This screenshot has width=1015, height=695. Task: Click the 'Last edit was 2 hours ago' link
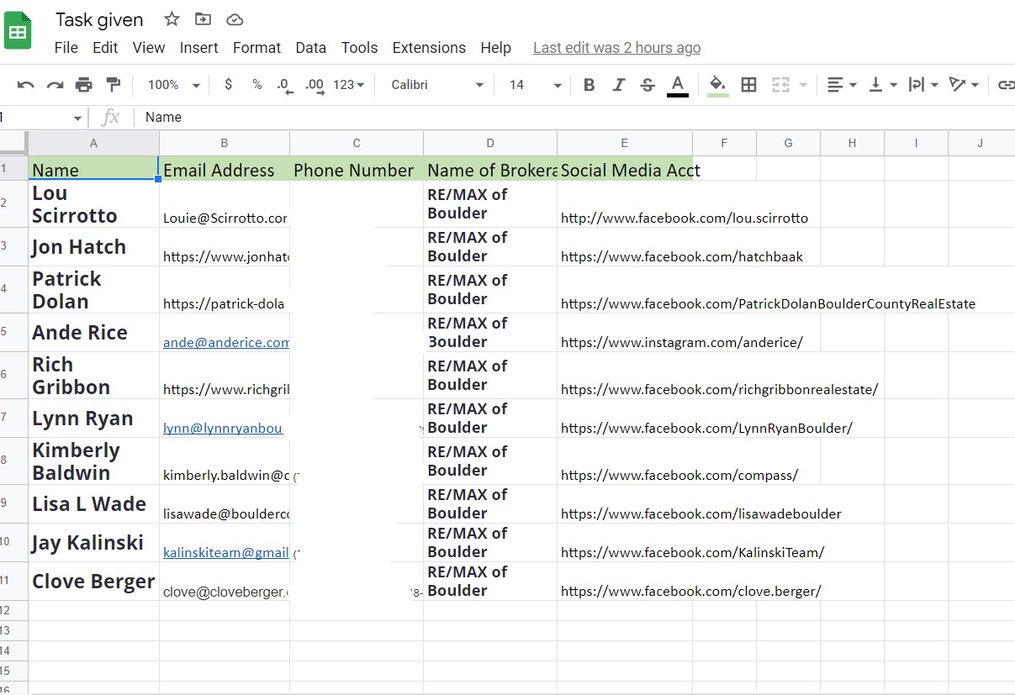point(616,48)
